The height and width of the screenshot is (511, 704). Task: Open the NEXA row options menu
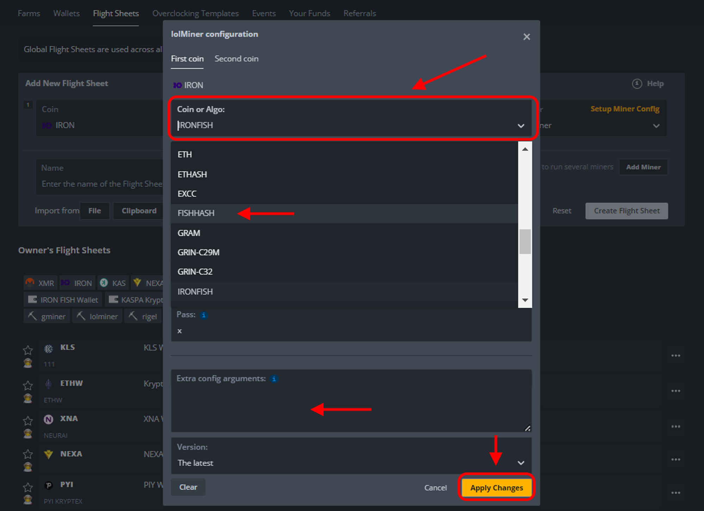[675, 459]
